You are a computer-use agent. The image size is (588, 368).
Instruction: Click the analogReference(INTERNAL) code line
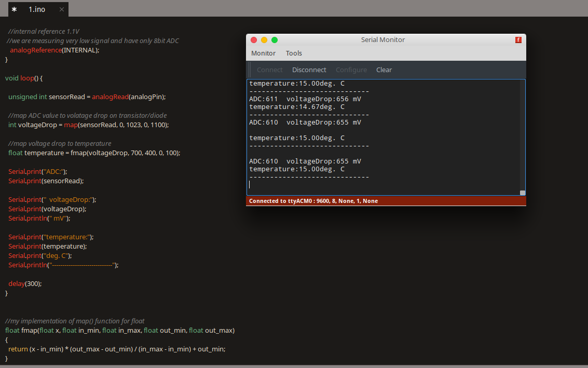(54, 50)
